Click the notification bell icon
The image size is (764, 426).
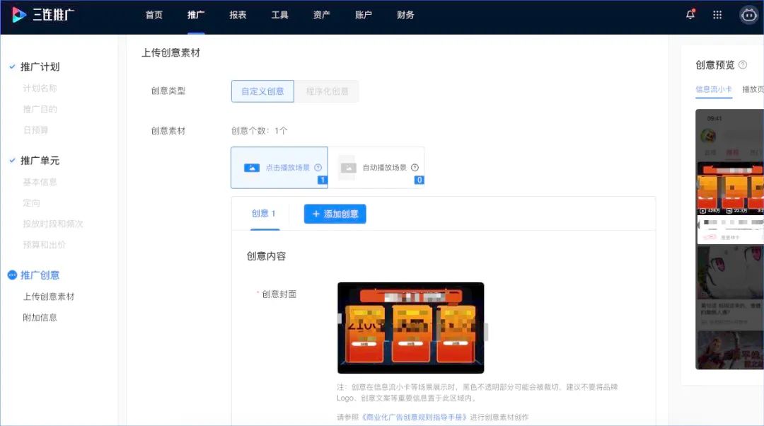click(x=690, y=15)
